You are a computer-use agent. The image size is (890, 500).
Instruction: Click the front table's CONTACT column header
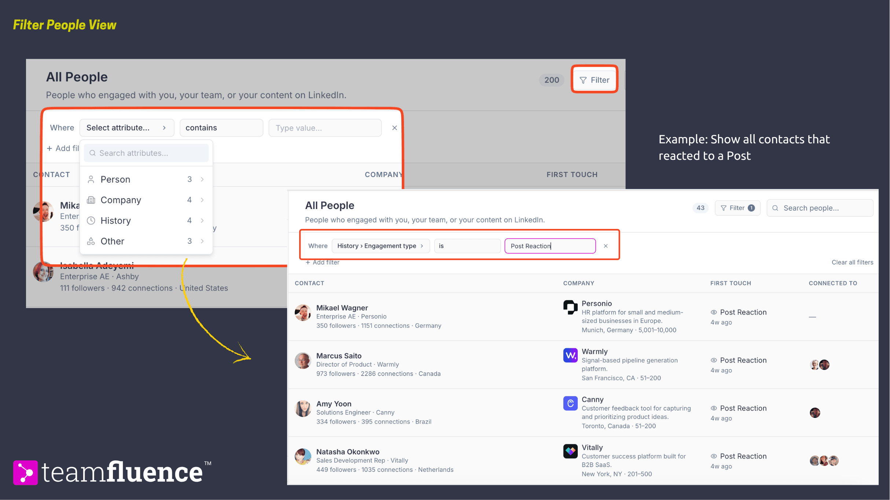[x=309, y=283]
